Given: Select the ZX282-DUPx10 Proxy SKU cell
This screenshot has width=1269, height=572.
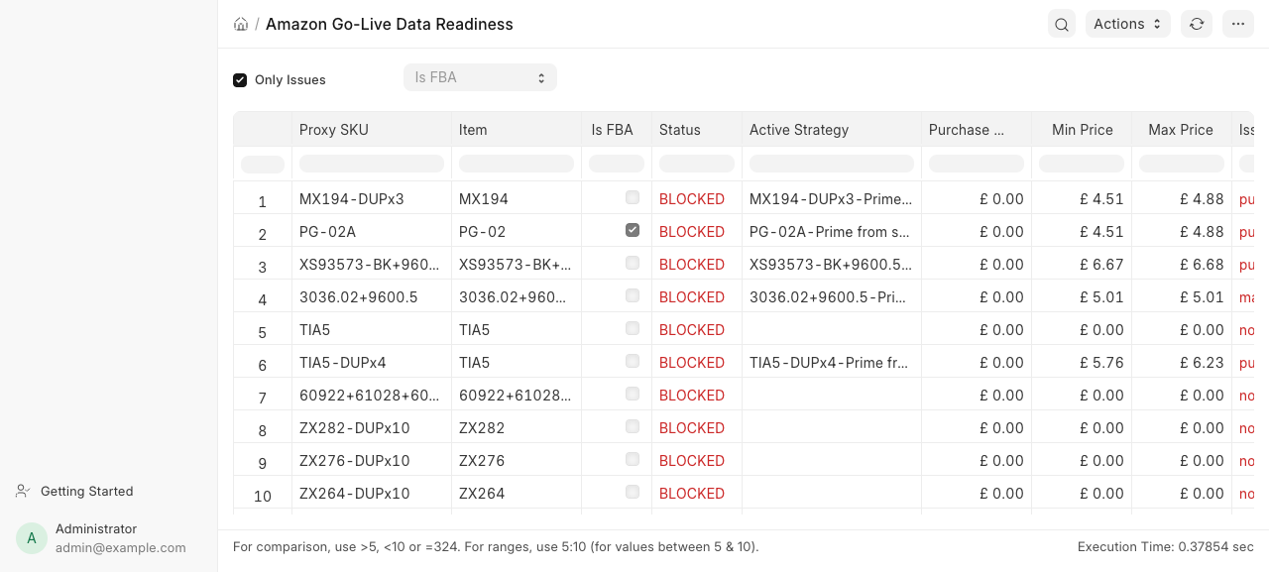Looking at the screenshot, I should point(372,427).
